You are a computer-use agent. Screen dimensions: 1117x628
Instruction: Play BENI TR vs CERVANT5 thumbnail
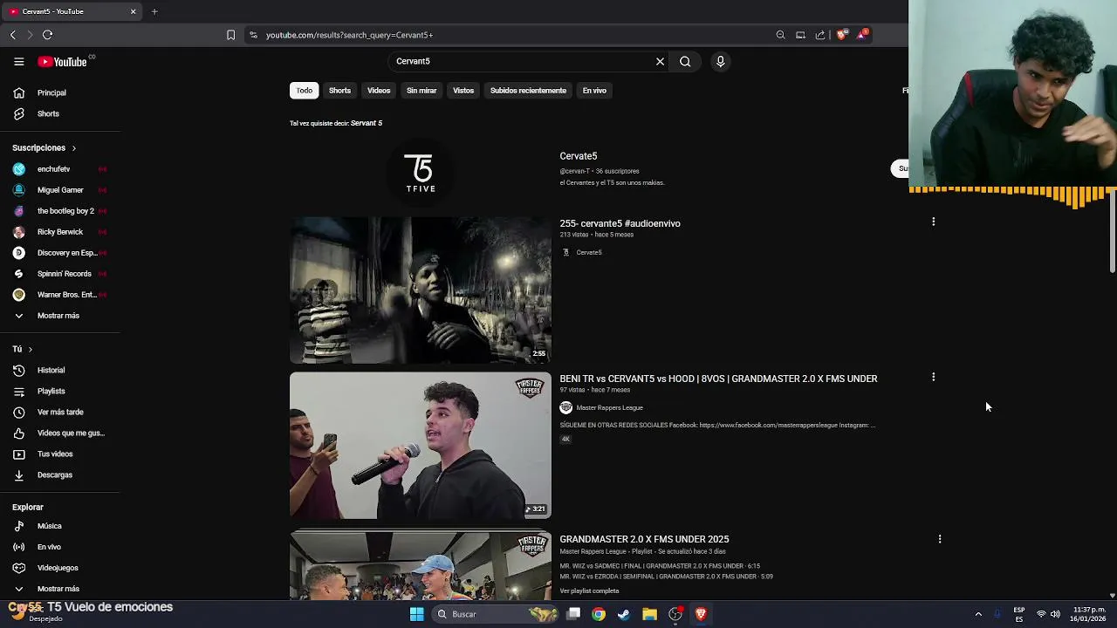pos(420,446)
